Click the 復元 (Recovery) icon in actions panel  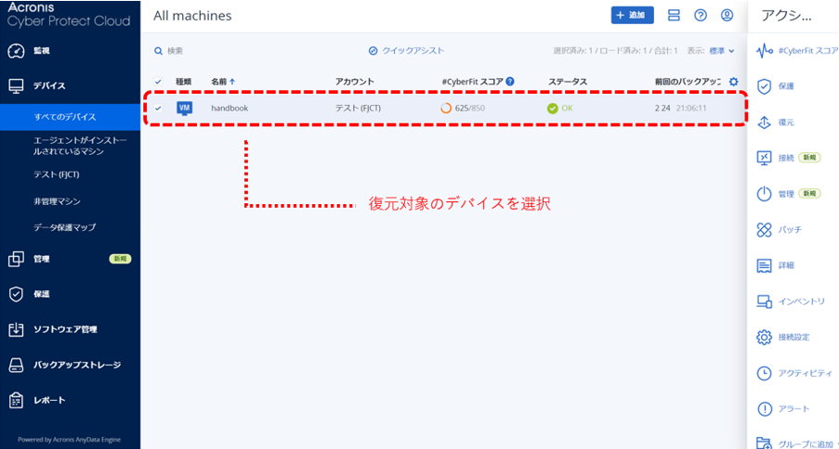point(765,122)
